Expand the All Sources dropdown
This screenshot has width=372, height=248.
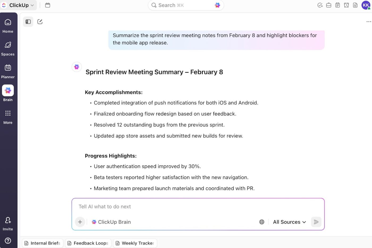click(x=289, y=222)
